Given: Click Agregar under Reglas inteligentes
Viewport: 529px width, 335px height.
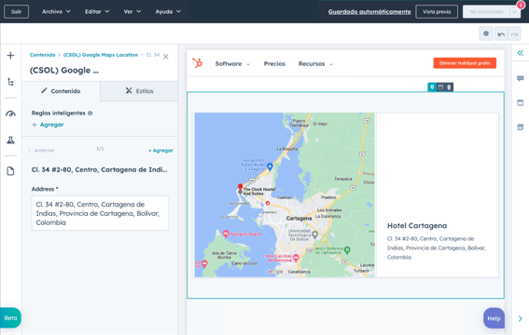Looking at the screenshot, I should click(x=48, y=125).
